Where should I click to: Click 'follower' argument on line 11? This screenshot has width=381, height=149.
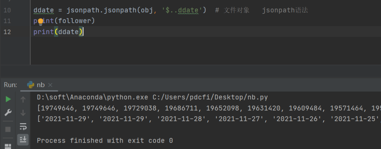[74, 21]
